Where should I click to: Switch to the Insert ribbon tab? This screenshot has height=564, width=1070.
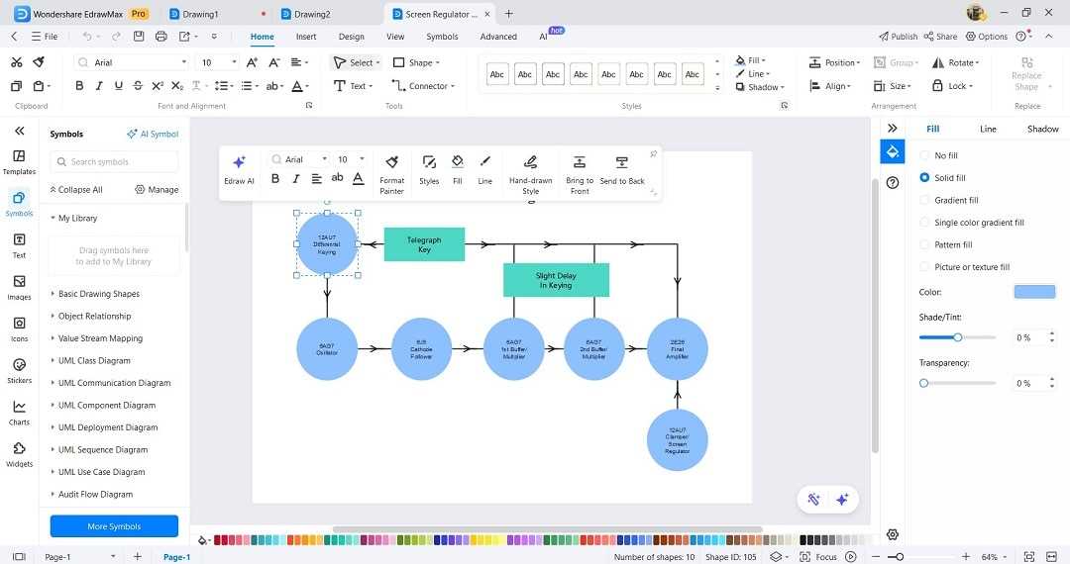pos(306,37)
